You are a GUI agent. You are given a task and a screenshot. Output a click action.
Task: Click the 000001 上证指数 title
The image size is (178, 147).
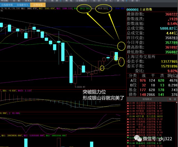139,9
